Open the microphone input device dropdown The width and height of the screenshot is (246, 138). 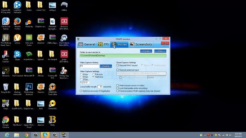click(141, 73)
